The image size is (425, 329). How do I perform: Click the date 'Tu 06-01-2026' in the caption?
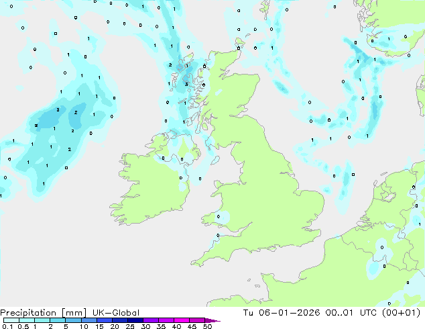point(282,313)
